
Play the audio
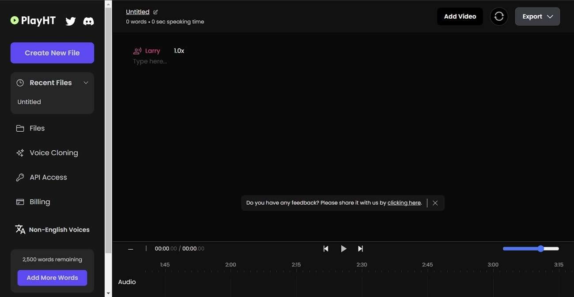point(344,249)
